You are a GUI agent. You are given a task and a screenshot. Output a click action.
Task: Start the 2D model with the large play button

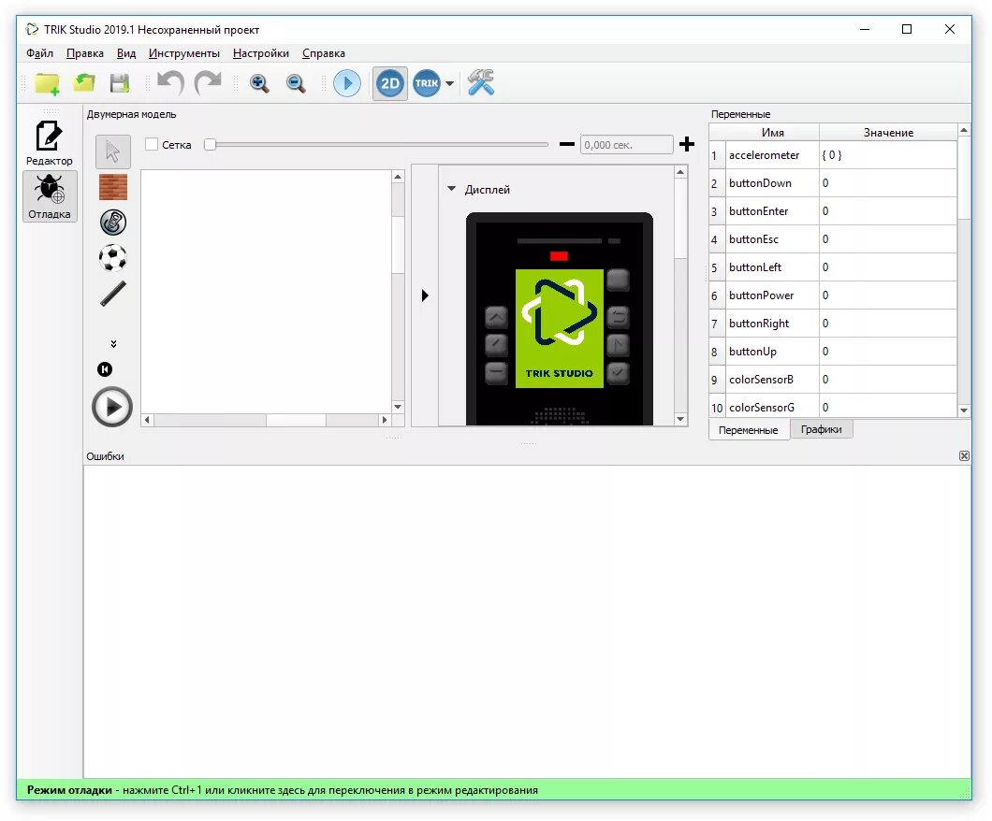click(x=112, y=407)
